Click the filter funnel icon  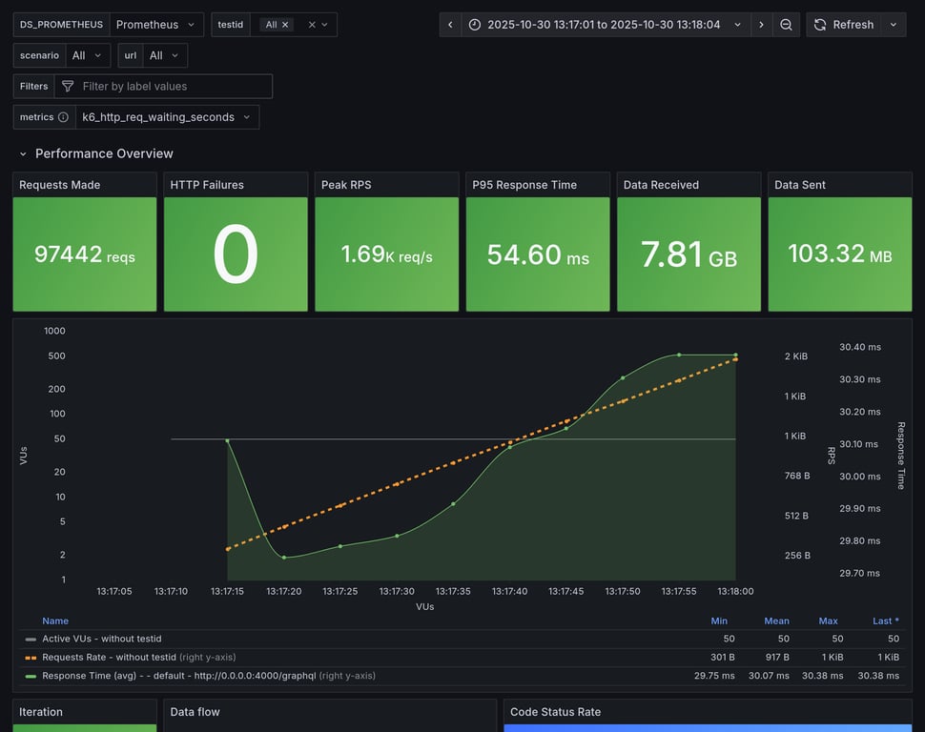click(68, 87)
